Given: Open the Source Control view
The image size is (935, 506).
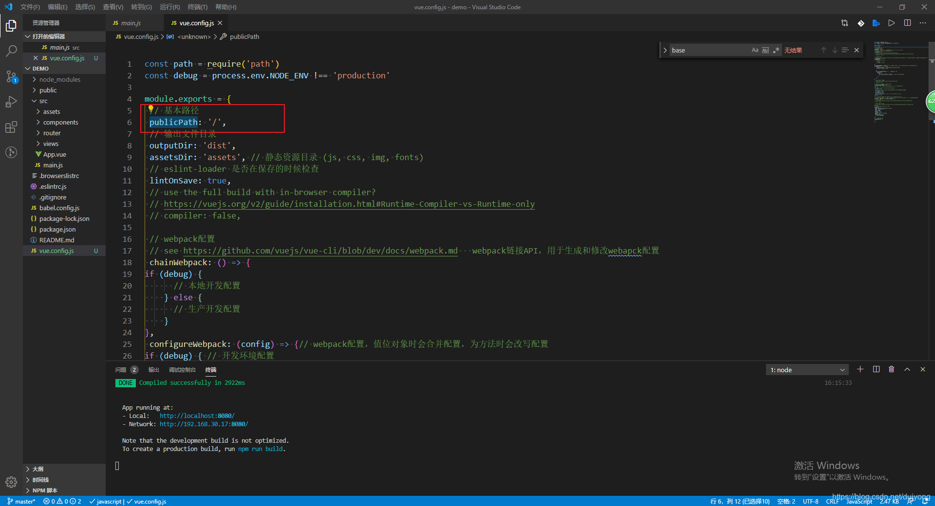Looking at the screenshot, I should [11, 76].
